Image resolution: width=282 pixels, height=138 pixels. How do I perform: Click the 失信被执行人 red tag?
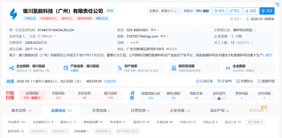click(x=49, y=18)
